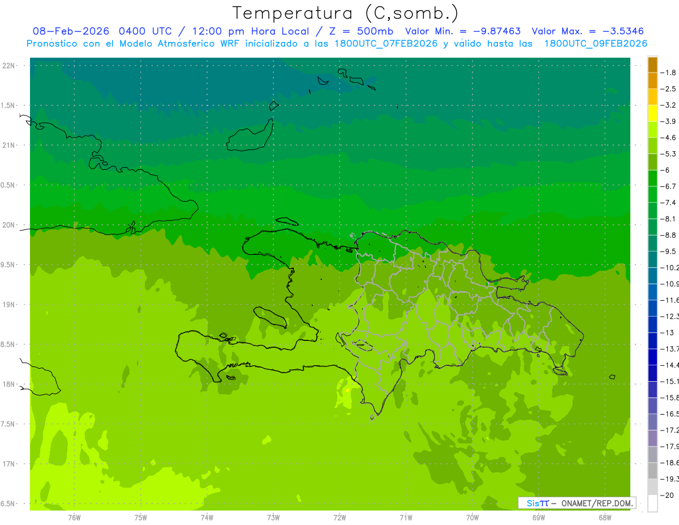Click the '-13' colorbar label
This screenshot has width=679, height=525.
pos(668,332)
